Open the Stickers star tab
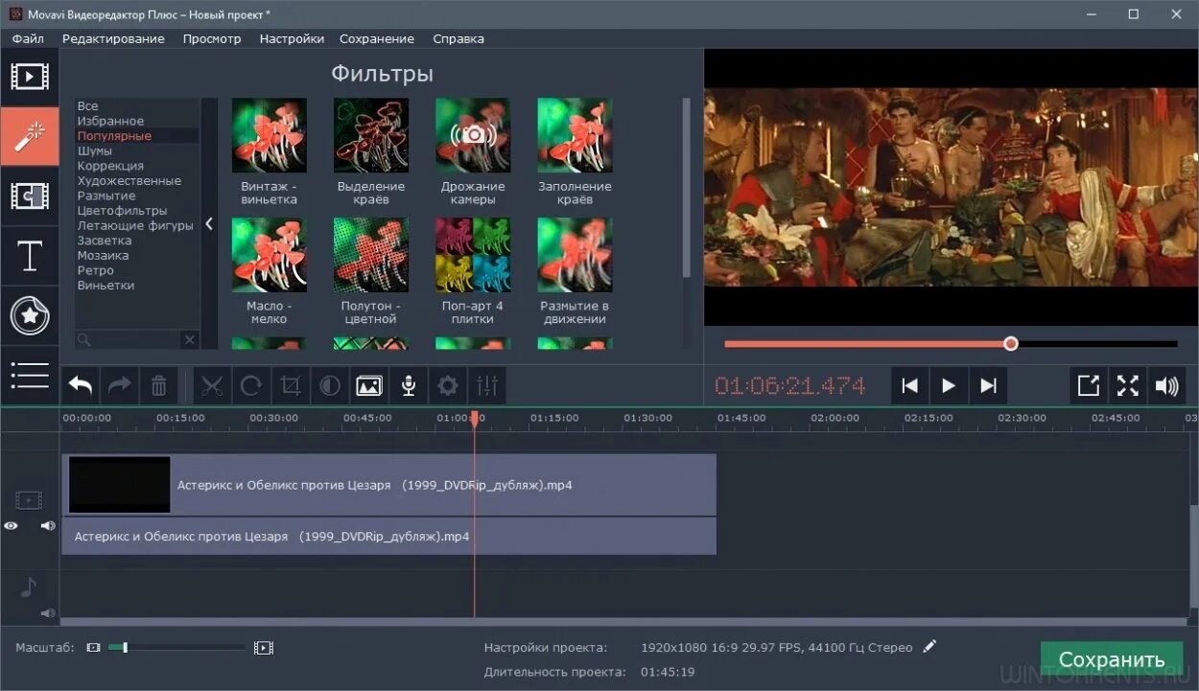1199x691 pixels. 29,316
